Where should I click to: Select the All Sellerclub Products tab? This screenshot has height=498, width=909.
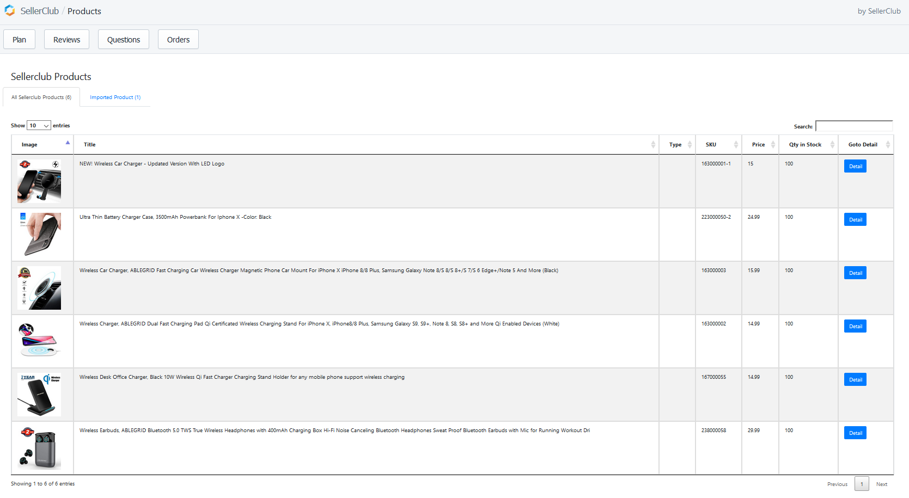(41, 97)
